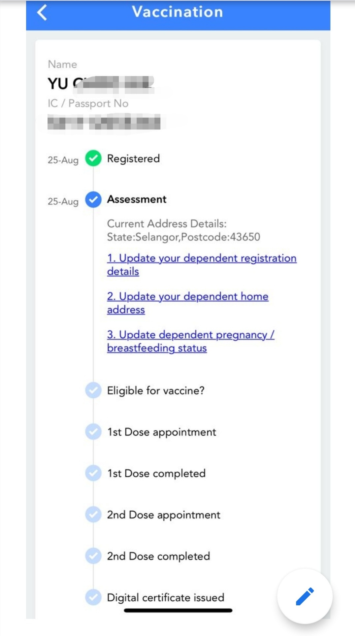
Task: Tap the 1st Dose appointment text
Action: pos(162,432)
